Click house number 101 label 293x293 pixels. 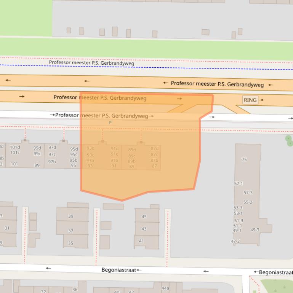click(14, 164)
